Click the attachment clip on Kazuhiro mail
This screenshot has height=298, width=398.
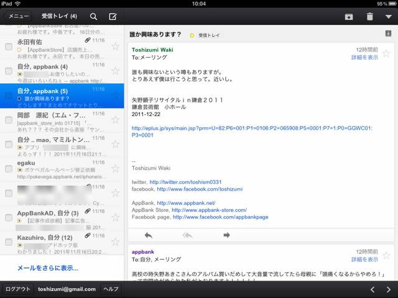88,235
